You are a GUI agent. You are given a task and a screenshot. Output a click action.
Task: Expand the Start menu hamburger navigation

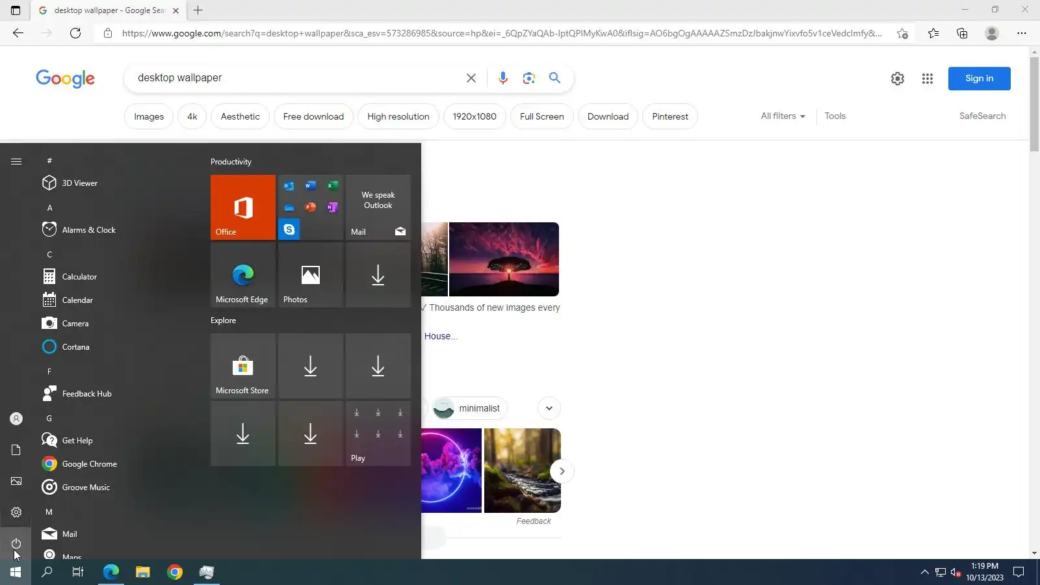pyautogui.click(x=16, y=161)
